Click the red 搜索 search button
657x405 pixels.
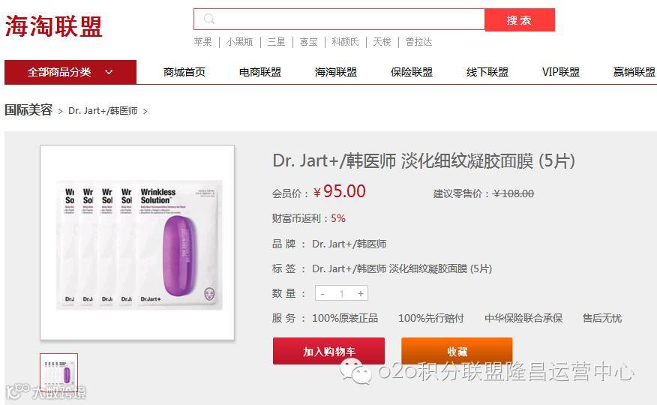coord(520,19)
